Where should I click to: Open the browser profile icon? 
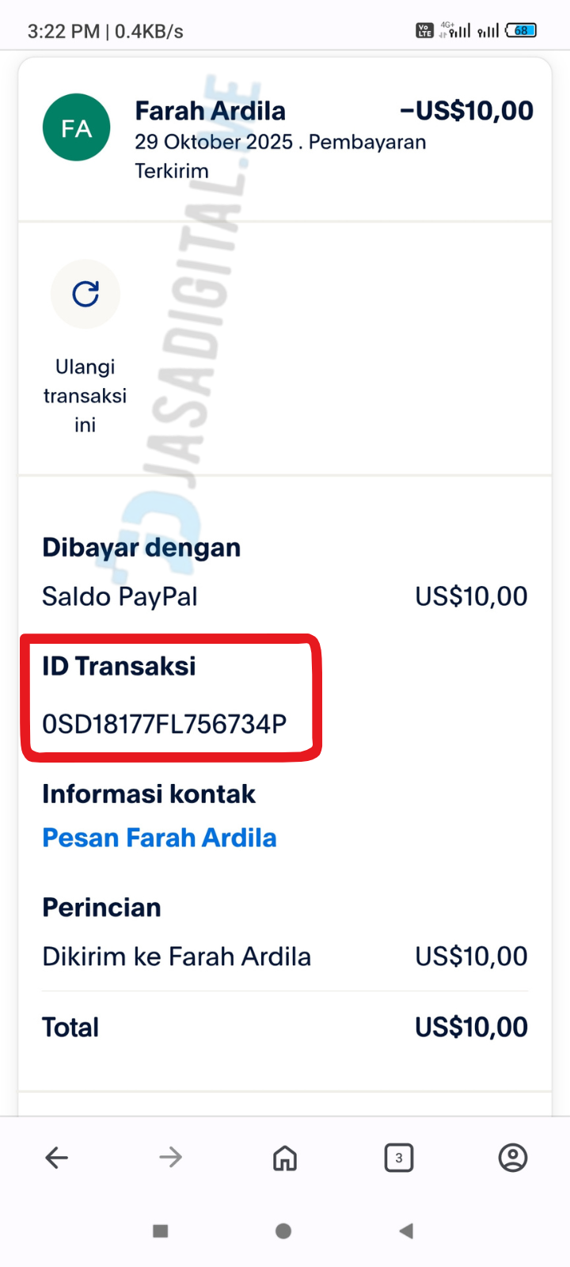click(513, 1158)
